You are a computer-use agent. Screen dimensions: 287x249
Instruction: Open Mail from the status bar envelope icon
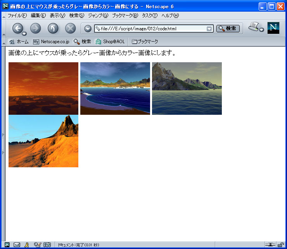[17, 245]
